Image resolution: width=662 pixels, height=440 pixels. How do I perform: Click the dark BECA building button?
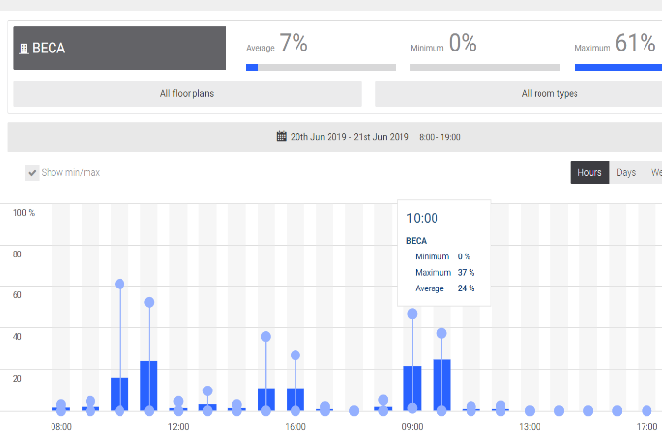click(120, 48)
